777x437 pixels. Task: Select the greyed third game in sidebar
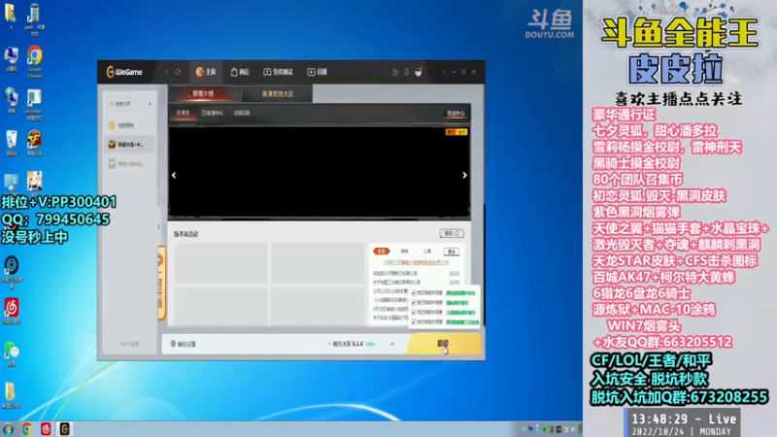pos(129,163)
